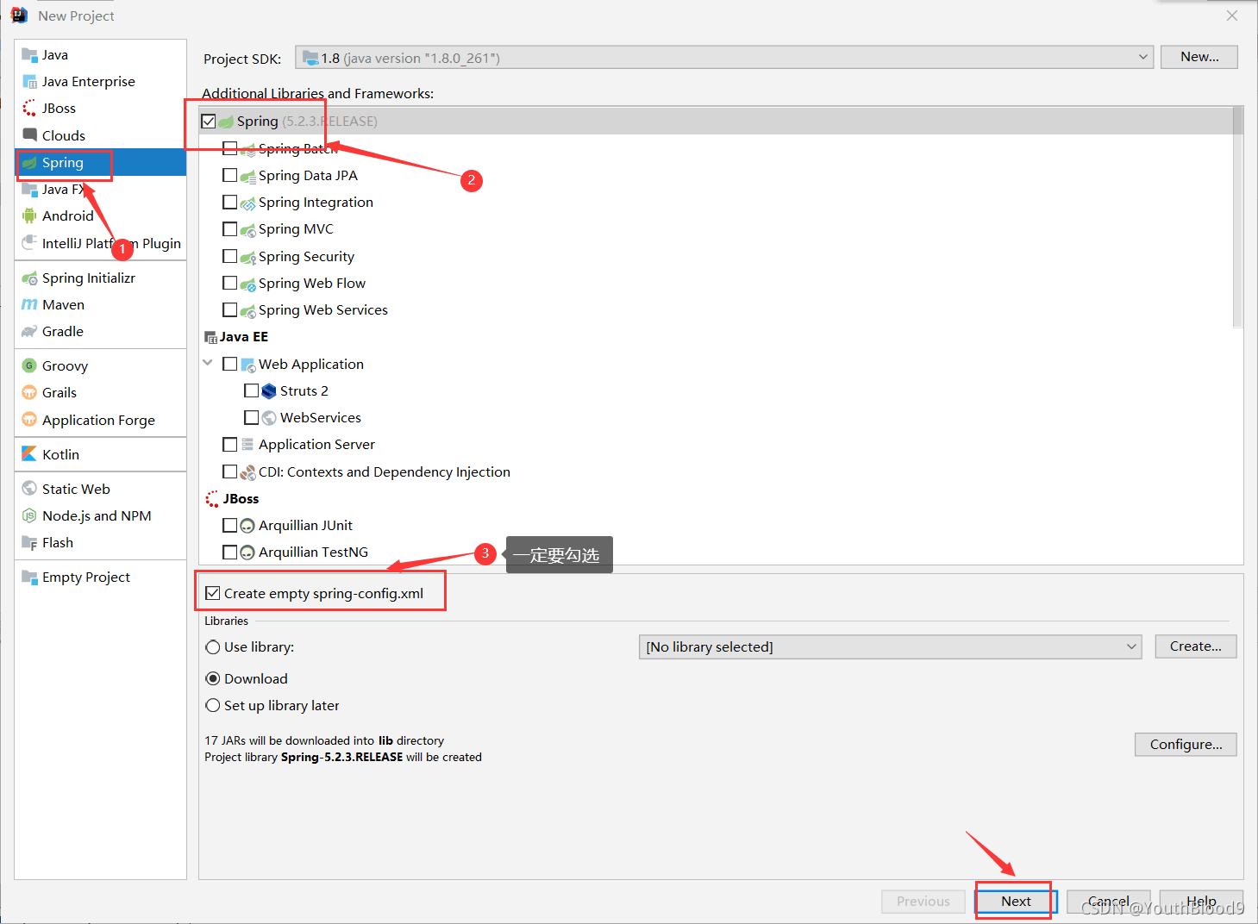Select Set up library later radio button

213,705
